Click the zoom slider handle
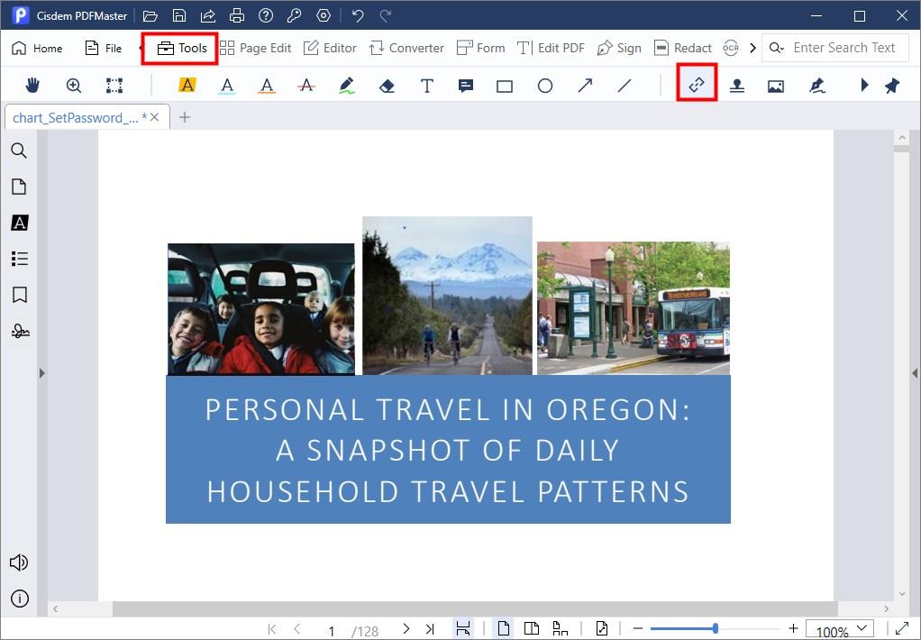921x640 pixels. pos(715,628)
